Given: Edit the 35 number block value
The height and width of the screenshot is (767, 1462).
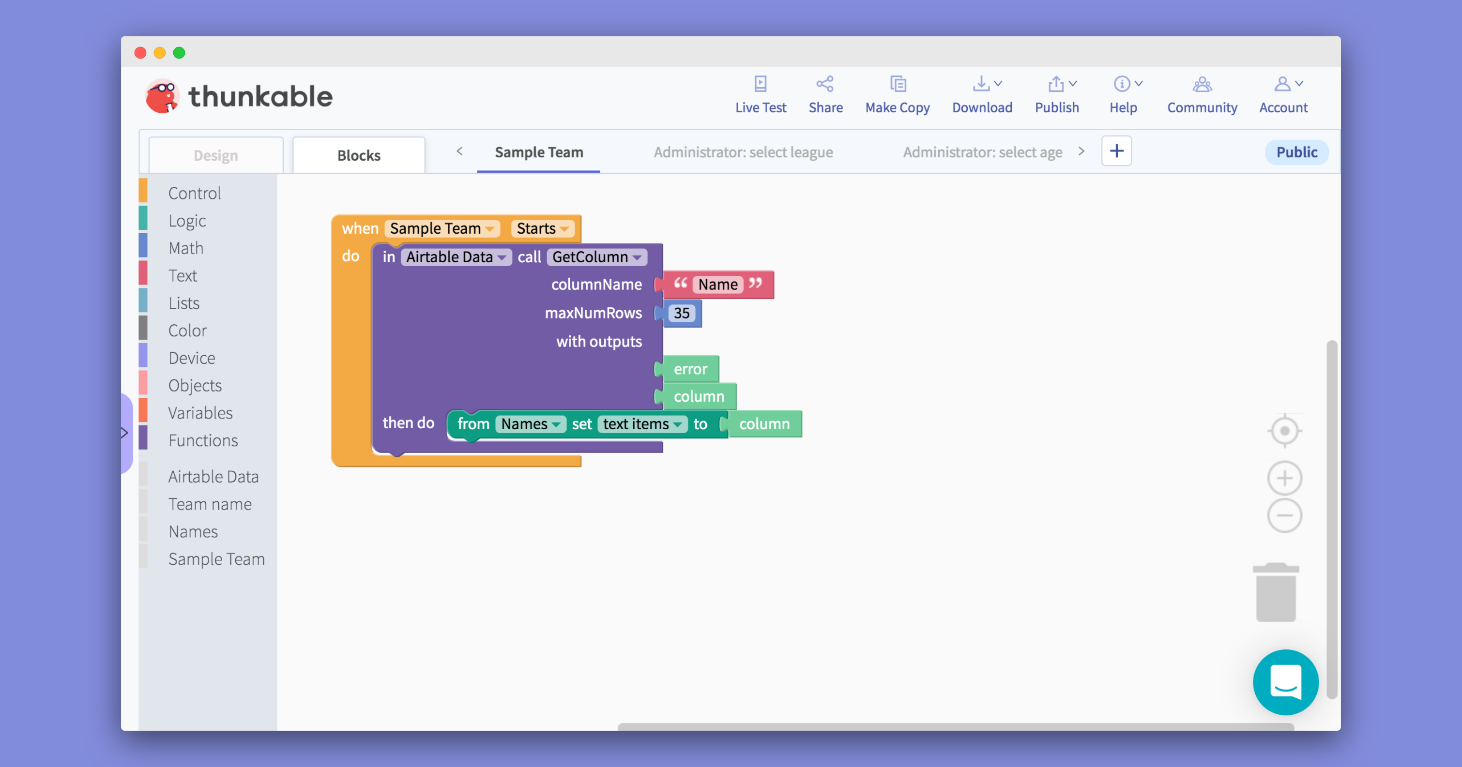Looking at the screenshot, I should [x=681, y=313].
